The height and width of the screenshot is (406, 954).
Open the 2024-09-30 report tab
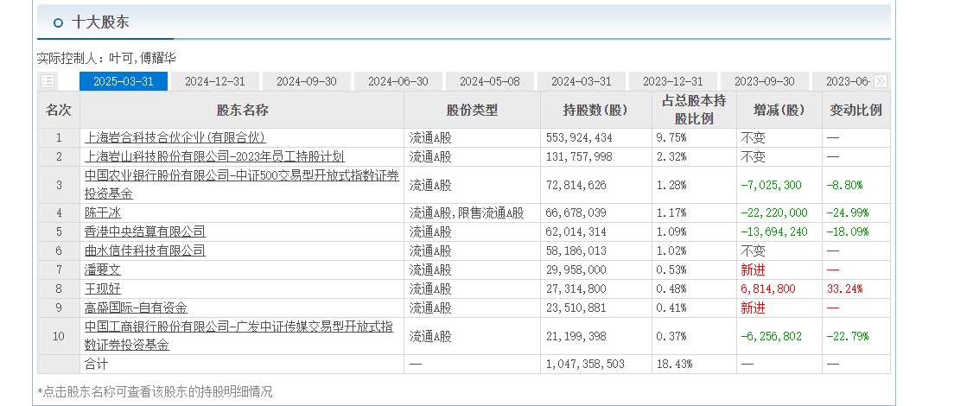coord(307,81)
